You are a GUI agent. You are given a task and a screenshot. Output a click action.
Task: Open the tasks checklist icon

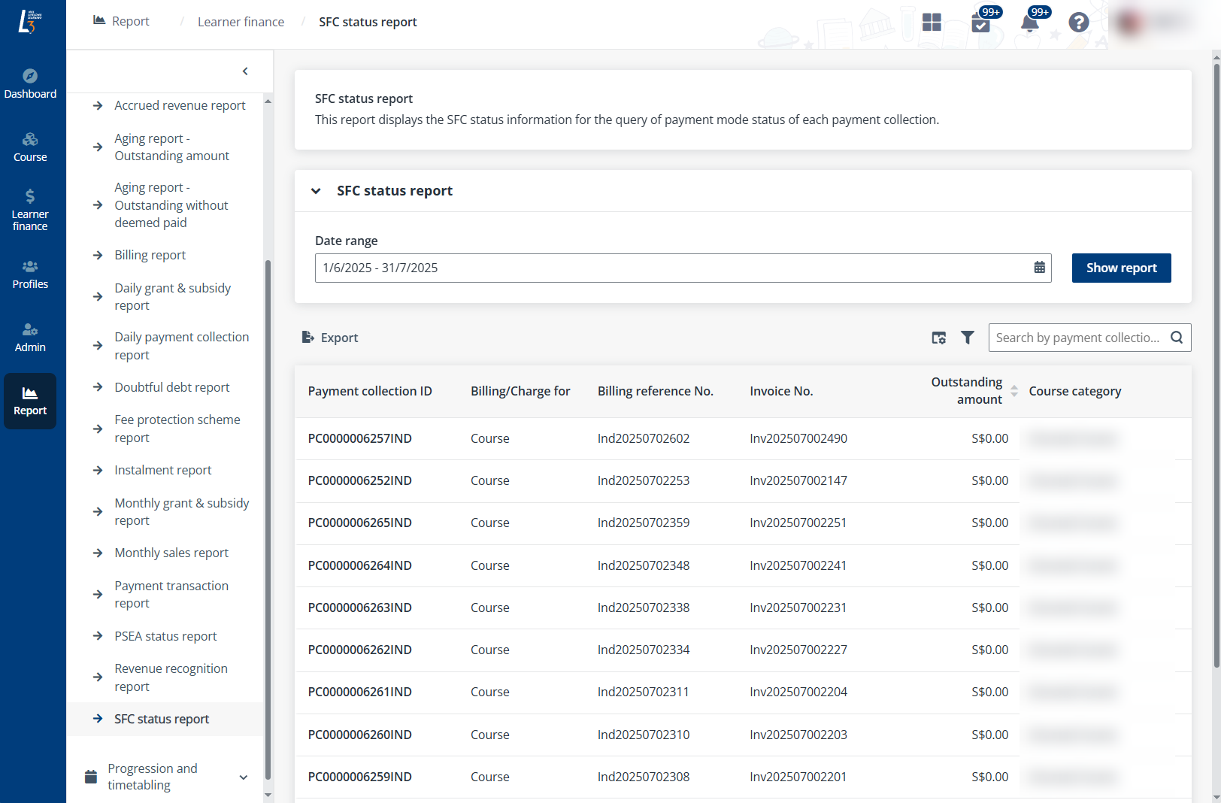point(980,23)
